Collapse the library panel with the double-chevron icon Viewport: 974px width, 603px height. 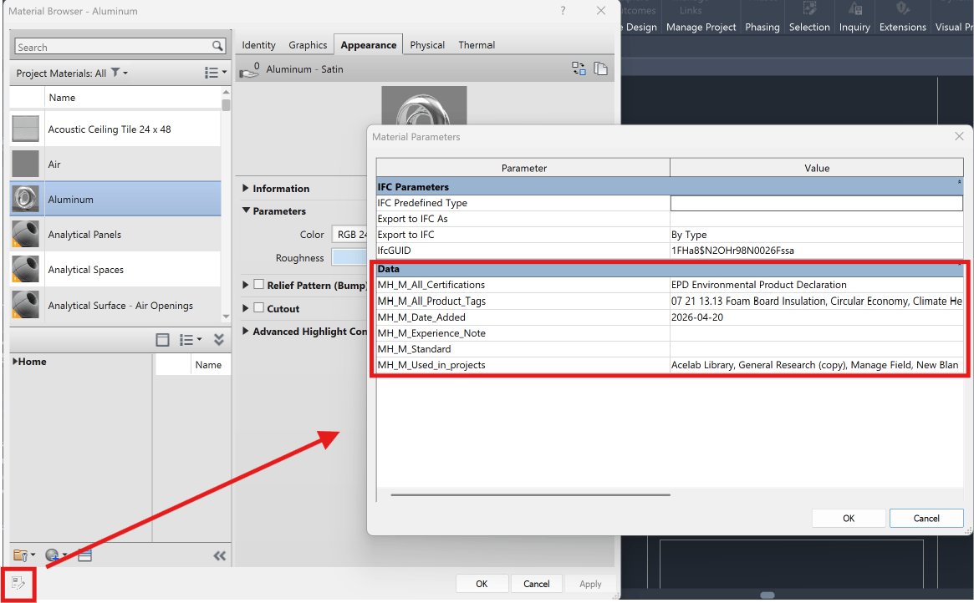[x=219, y=339]
